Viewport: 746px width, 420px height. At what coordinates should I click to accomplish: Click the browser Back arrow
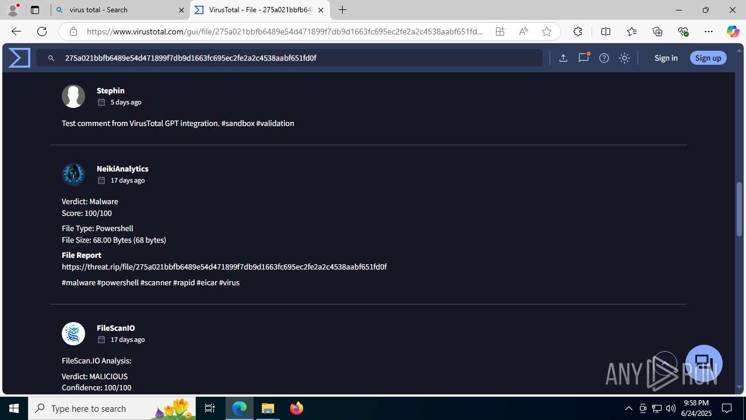coord(16,32)
